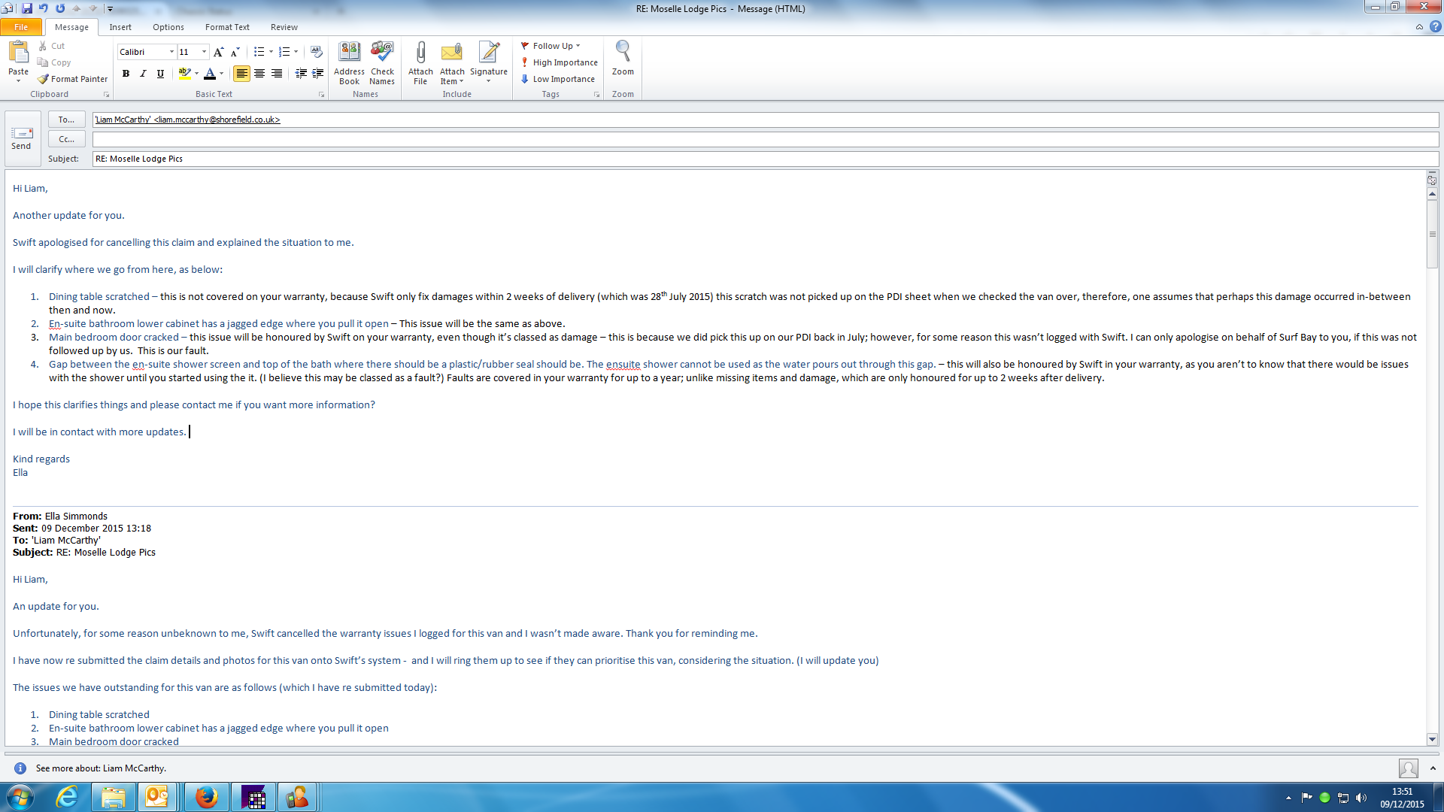Open the Outlook icon in the taskbar
Image resolution: width=1444 pixels, height=812 pixels.
click(x=157, y=797)
